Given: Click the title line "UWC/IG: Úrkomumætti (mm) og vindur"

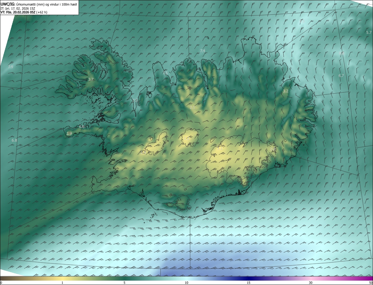Looking at the screenshot, I should 39,4.
